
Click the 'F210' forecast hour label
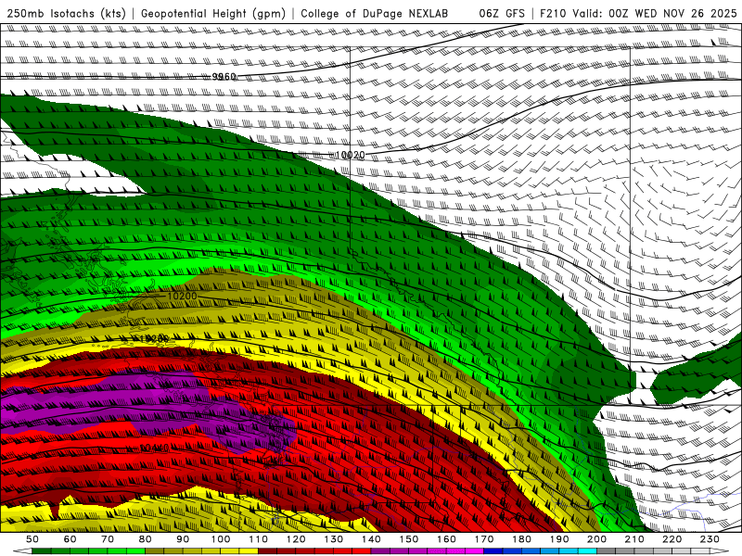coord(553,13)
